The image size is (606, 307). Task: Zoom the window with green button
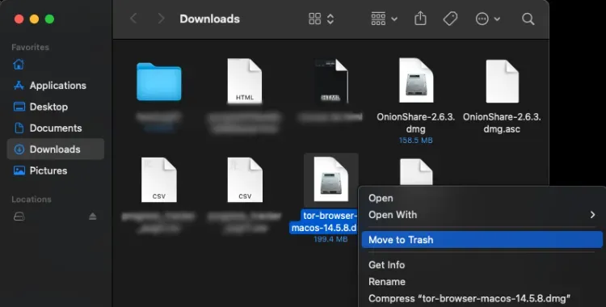[x=49, y=19]
